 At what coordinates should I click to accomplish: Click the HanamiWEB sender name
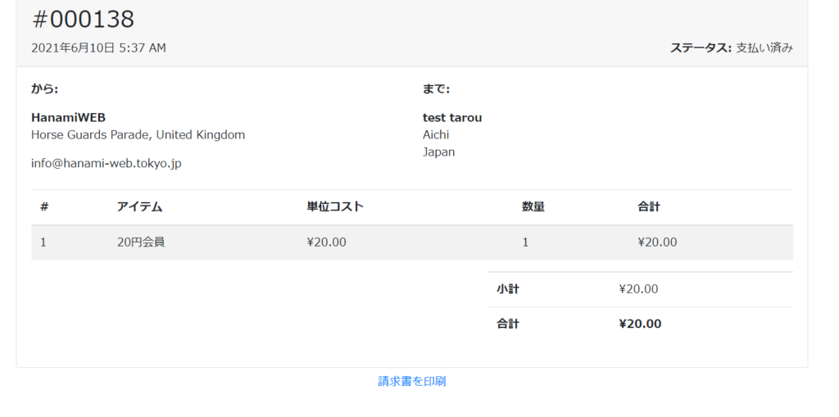(x=69, y=118)
